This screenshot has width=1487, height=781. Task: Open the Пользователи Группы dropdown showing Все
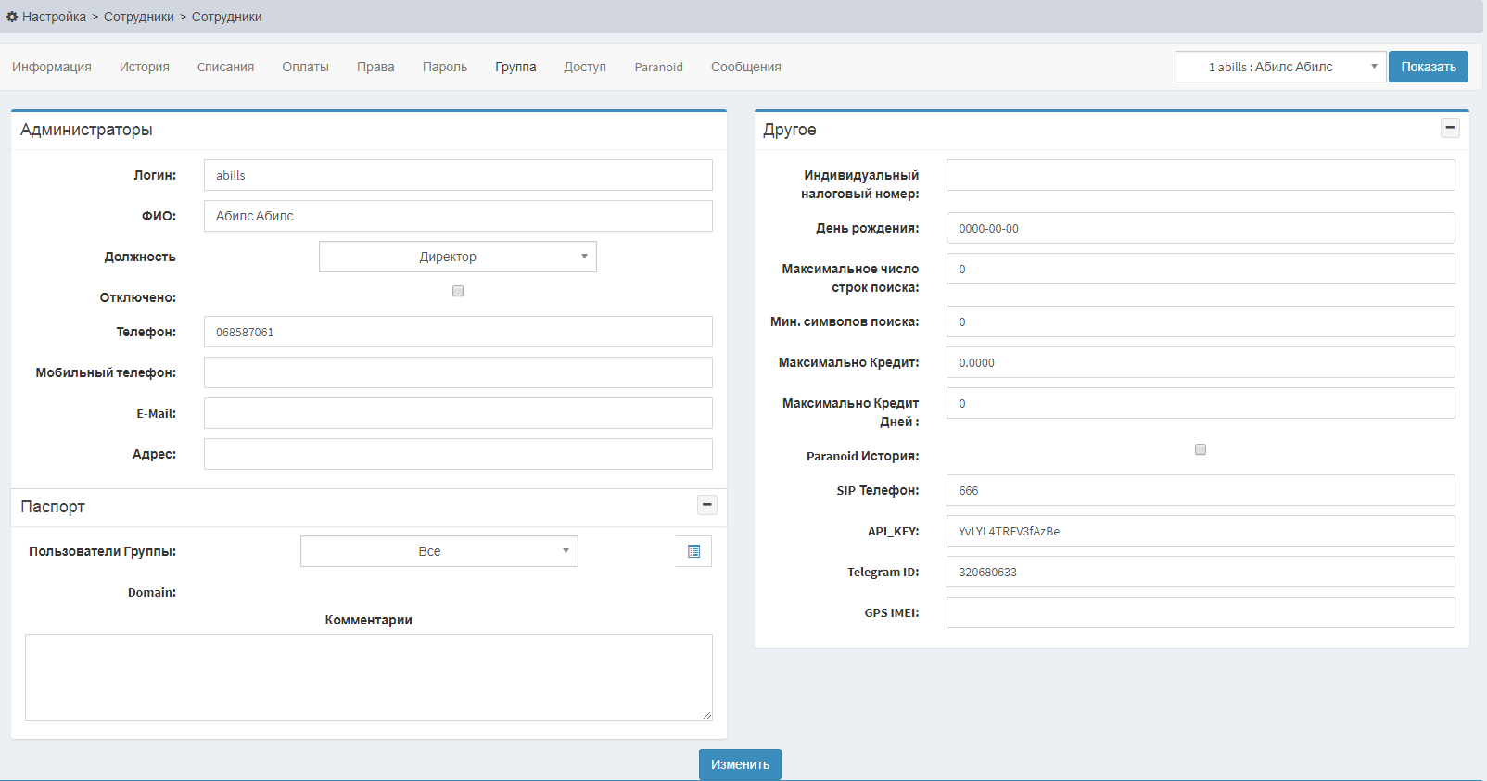(439, 551)
